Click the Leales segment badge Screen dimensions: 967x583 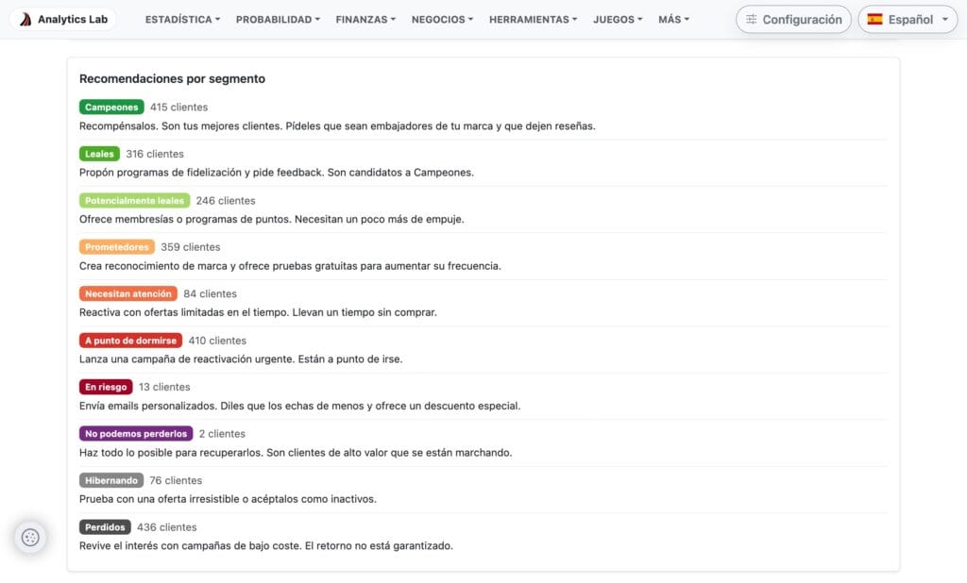point(99,154)
